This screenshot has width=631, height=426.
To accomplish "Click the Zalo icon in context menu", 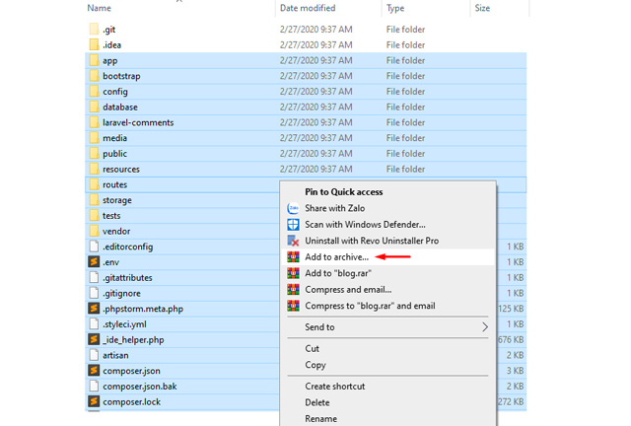I will [x=293, y=208].
